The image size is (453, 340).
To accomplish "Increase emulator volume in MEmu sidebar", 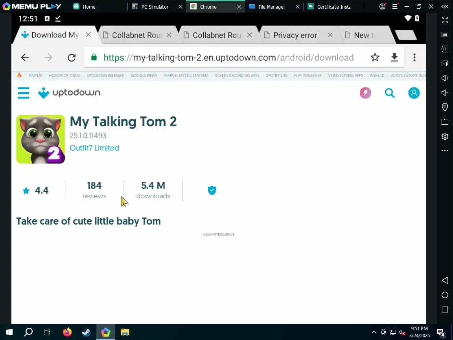I will point(445,78).
